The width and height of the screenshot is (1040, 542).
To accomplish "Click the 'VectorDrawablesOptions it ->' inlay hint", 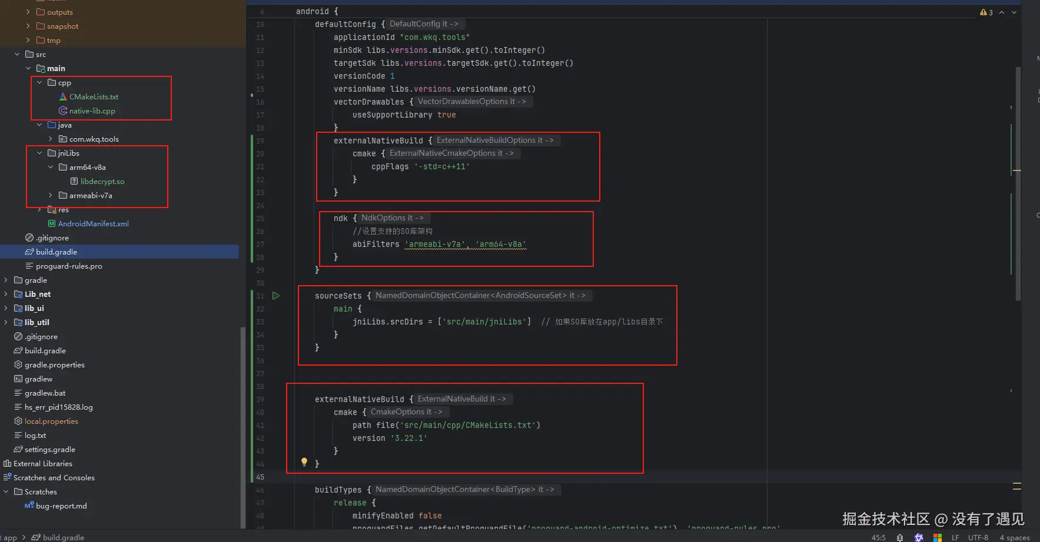I will 472,102.
